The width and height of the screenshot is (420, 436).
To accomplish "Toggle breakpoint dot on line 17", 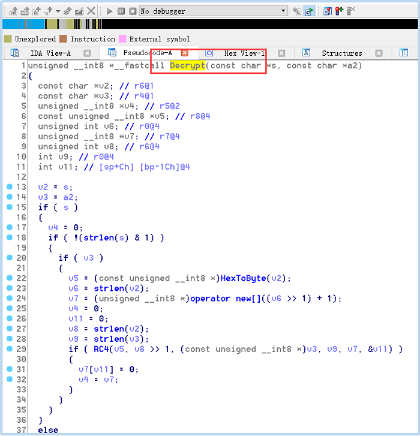I will point(10,227).
